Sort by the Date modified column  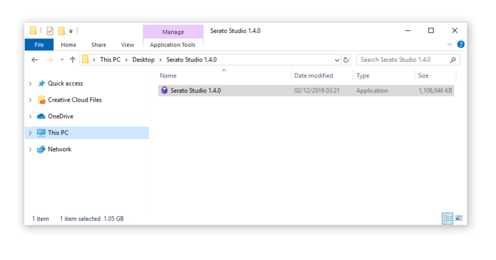(314, 76)
